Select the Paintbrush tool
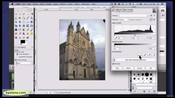This screenshot has height=98, width=175. [x=32, y=30]
